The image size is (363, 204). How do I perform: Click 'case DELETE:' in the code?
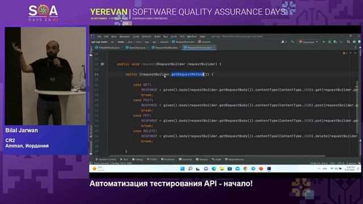coord(145,131)
